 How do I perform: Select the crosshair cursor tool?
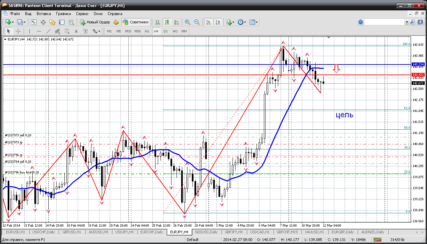[x=18, y=31]
